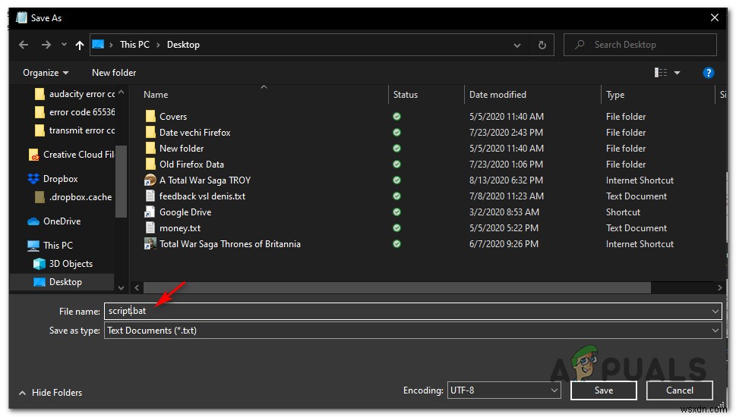Viewport: 736px width, 417px height.
Task: Click the Desktop breadcrumb in address bar
Action: point(183,45)
